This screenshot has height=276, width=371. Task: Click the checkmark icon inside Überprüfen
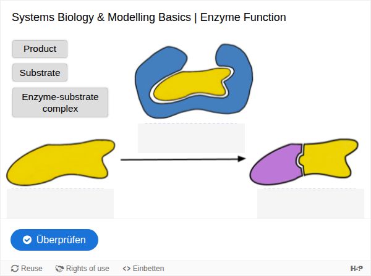tap(27, 240)
